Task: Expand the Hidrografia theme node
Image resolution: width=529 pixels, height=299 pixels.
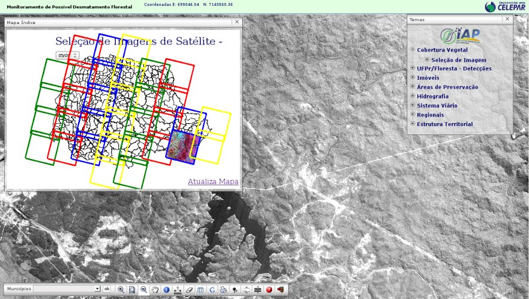Action: [413, 96]
